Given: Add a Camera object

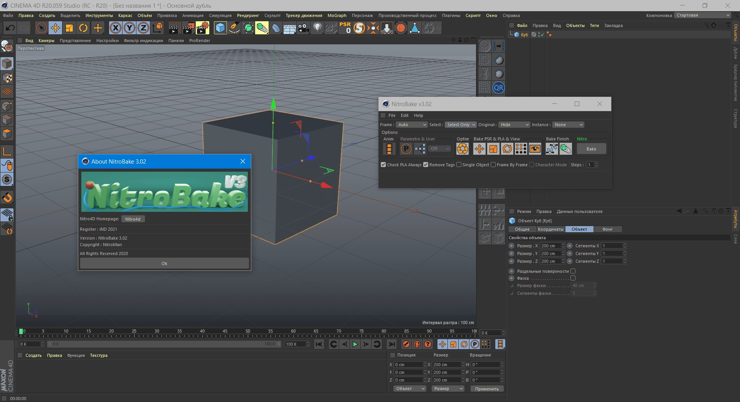Looking at the screenshot, I should pos(304,28).
